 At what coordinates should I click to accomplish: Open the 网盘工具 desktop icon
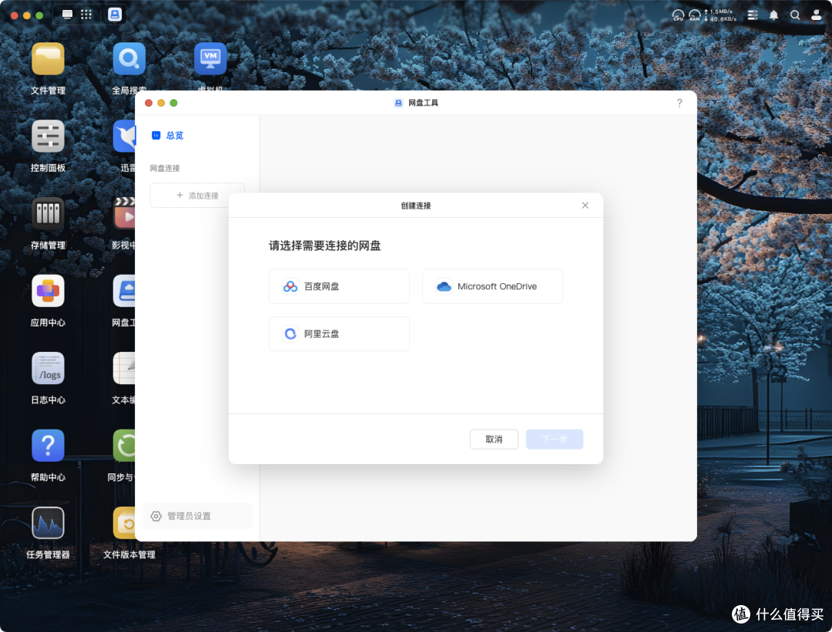point(123,291)
